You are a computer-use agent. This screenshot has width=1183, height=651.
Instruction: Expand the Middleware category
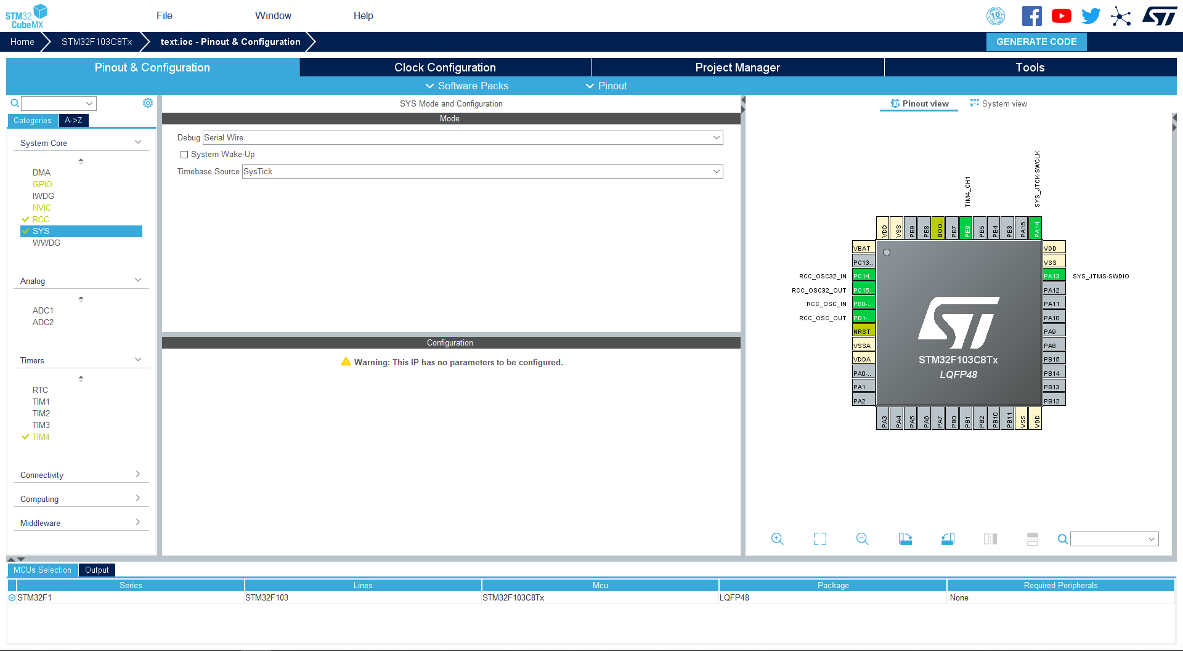[x=138, y=522]
